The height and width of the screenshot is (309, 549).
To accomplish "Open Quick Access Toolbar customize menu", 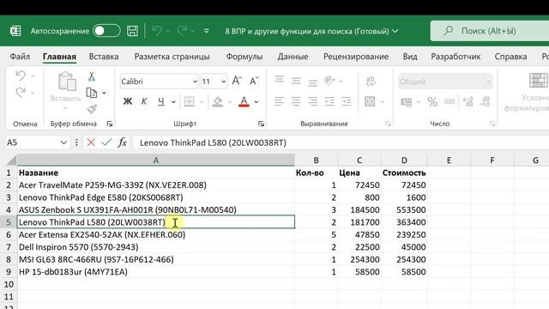I will click(x=206, y=31).
